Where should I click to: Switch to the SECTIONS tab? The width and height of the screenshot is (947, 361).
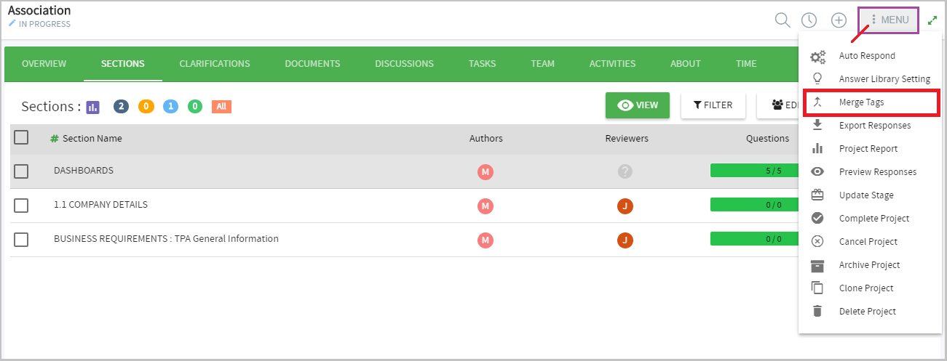click(x=123, y=64)
